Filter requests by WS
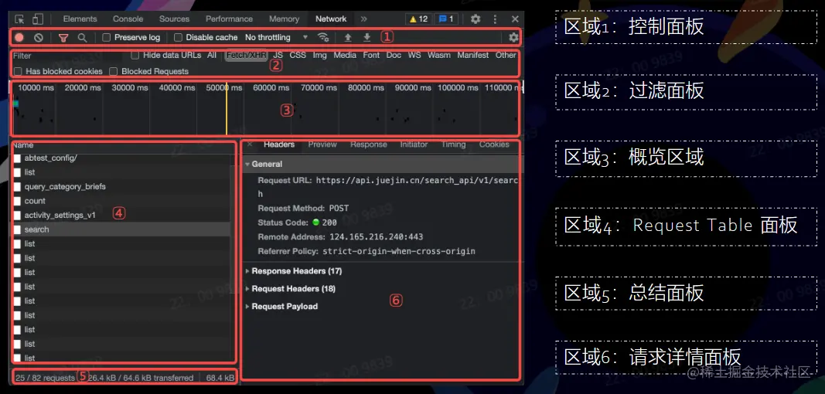The image size is (825, 394). click(414, 55)
